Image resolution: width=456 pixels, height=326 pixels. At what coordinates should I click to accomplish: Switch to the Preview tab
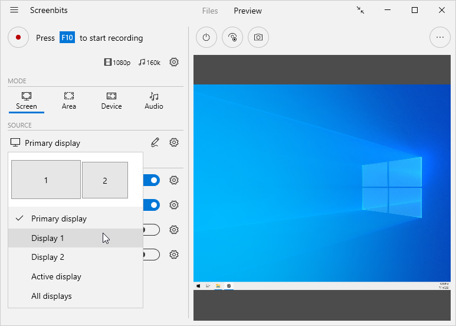tap(248, 11)
